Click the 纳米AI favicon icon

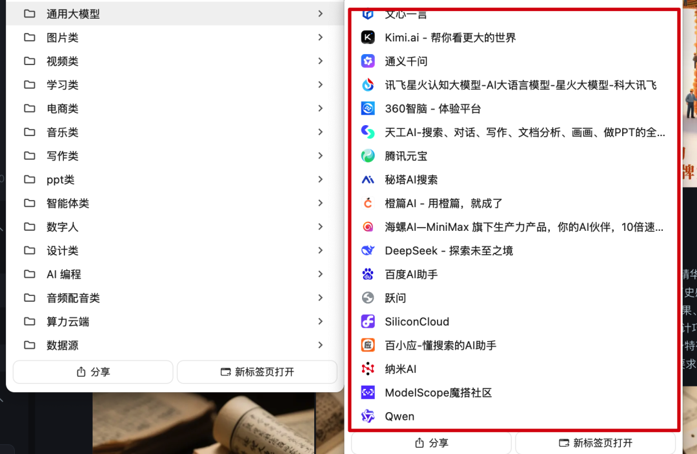click(x=368, y=369)
